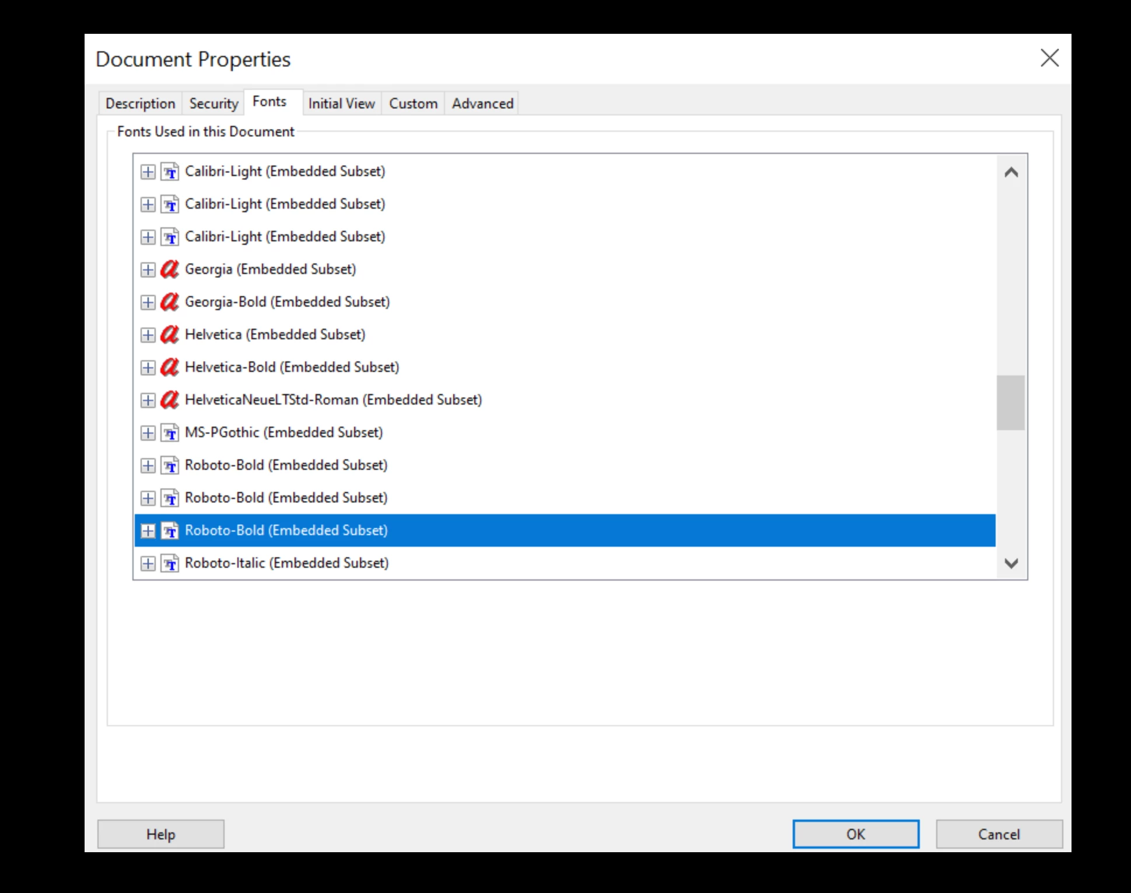Open the Security tab
1131x893 pixels.
tap(213, 103)
